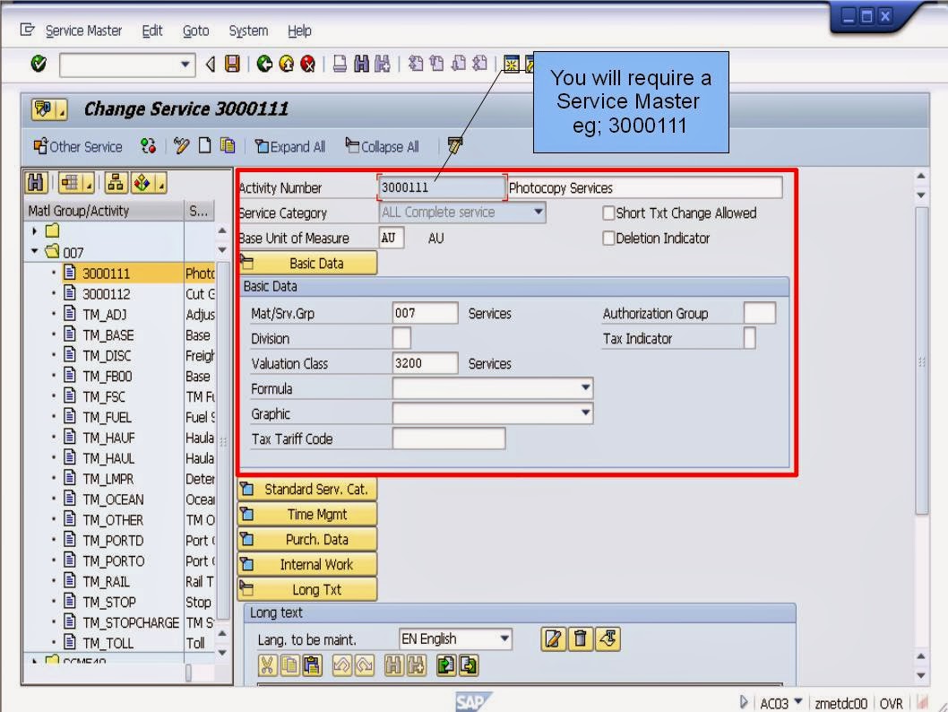This screenshot has width=948, height=712.
Task: Click the Valuation Class field 3200
Action: [425, 363]
